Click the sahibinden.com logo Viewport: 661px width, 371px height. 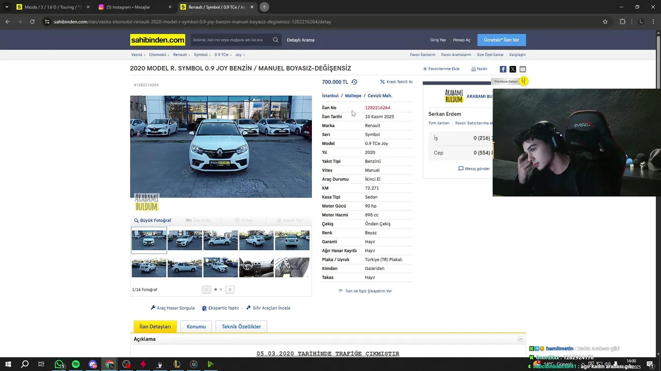(x=158, y=40)
